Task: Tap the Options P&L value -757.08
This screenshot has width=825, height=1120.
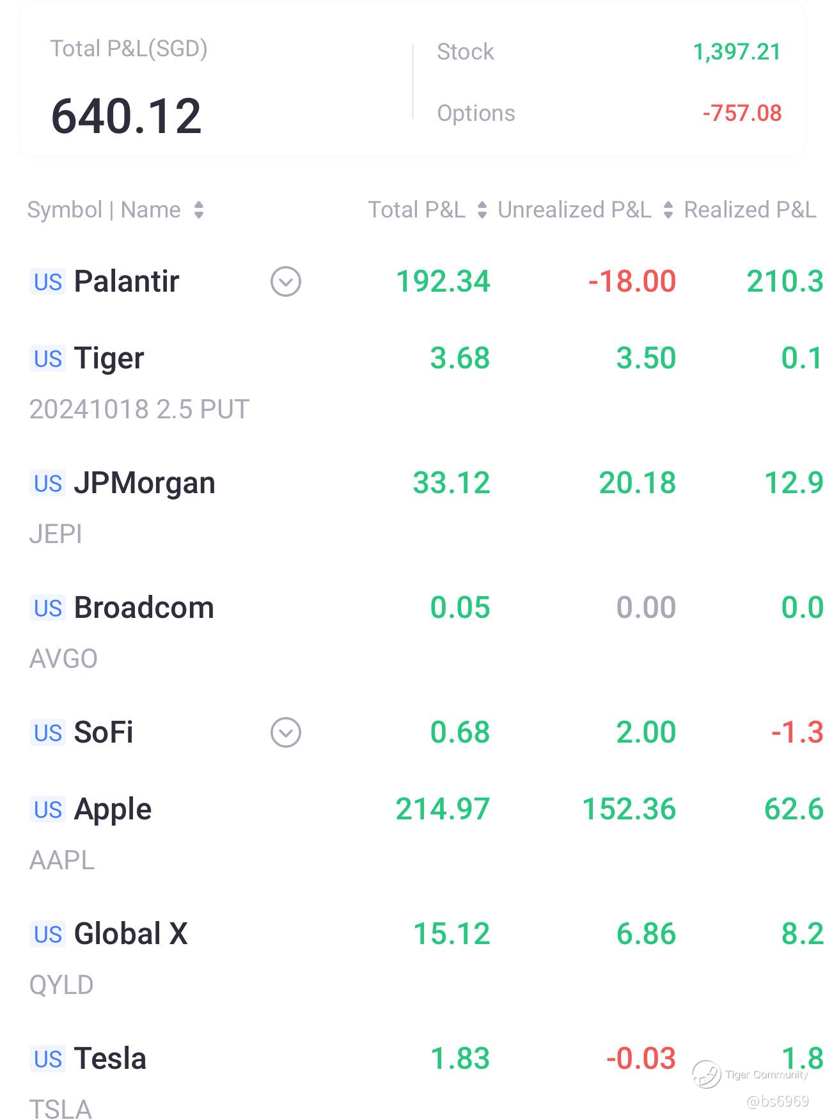Action: tap(742, 113)
